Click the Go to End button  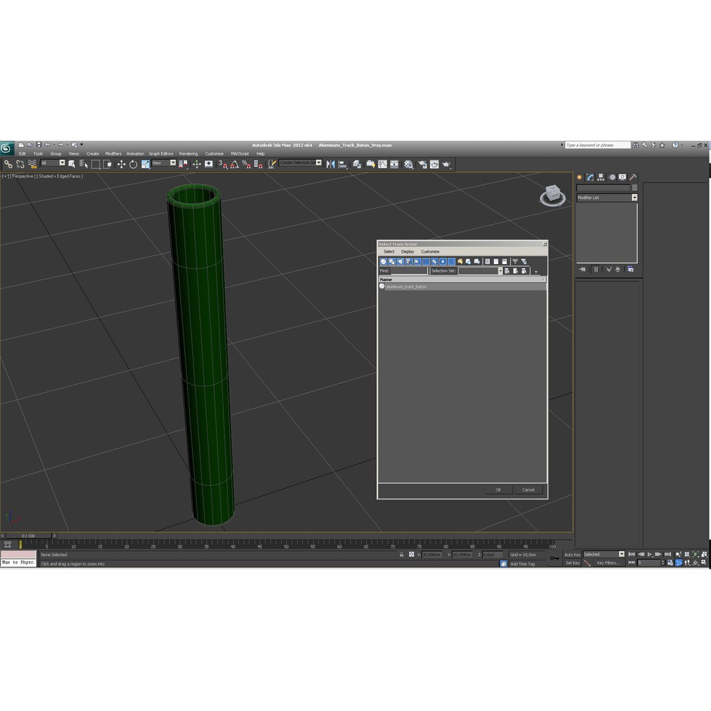click(x=668, y=554)
